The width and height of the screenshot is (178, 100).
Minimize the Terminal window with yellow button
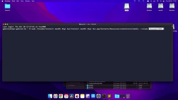click(6, 24)
